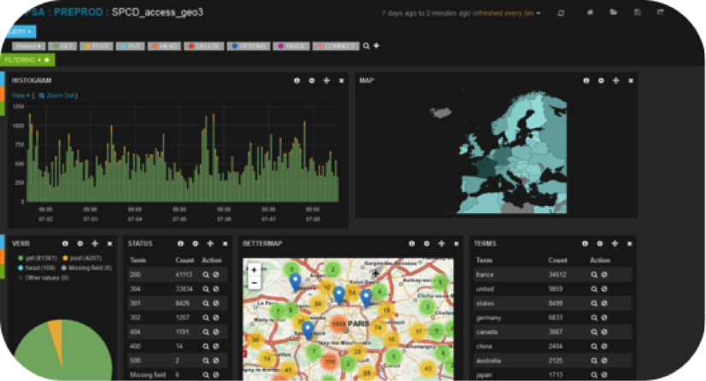This screenshot has width=706, height=381.
Task: Zoom out the Bettermap with minus button
Action: pos(254,283)
